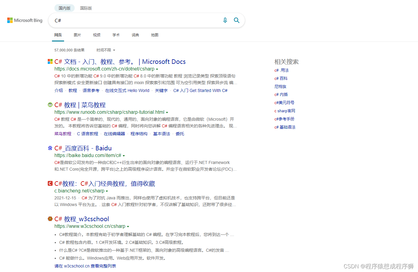The width and height of the screenshot is (418, 272).
Task: Open the C# 教程_w3cschool result
Action: (x=82, y=219)
